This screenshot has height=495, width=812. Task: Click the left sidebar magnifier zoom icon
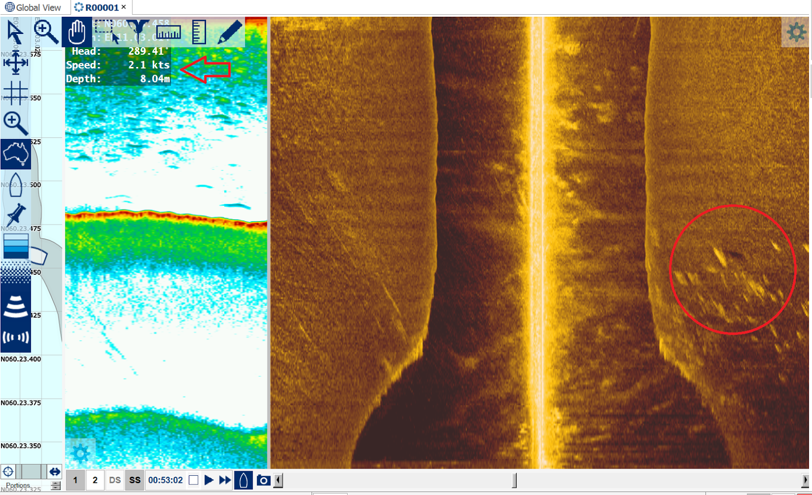click(15, 123)
